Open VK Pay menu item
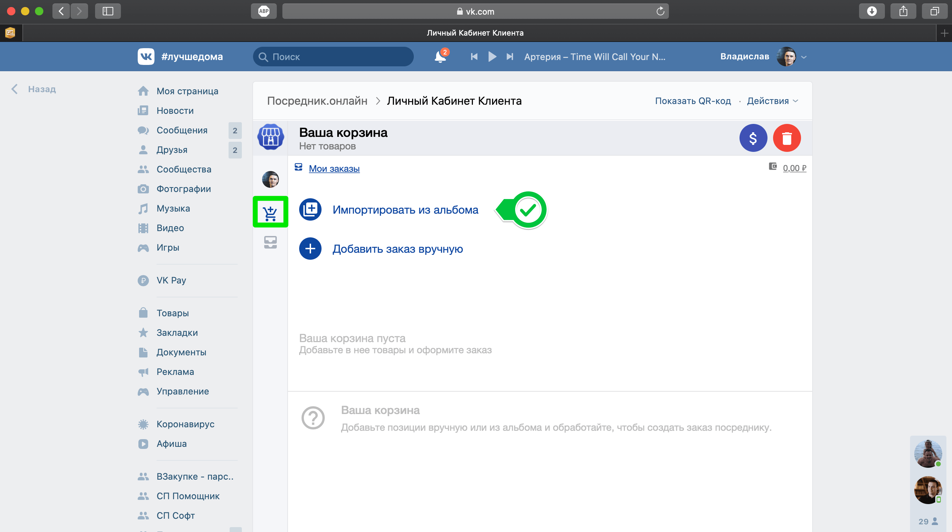 coord(171,280)
